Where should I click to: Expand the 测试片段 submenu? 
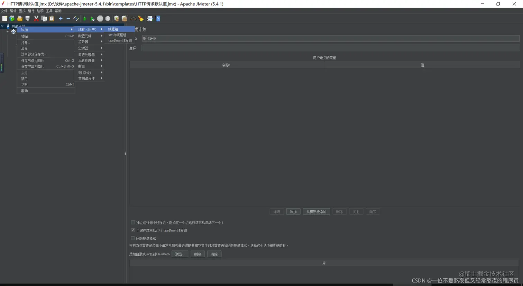pyautogui.click(x=90, y=73)
